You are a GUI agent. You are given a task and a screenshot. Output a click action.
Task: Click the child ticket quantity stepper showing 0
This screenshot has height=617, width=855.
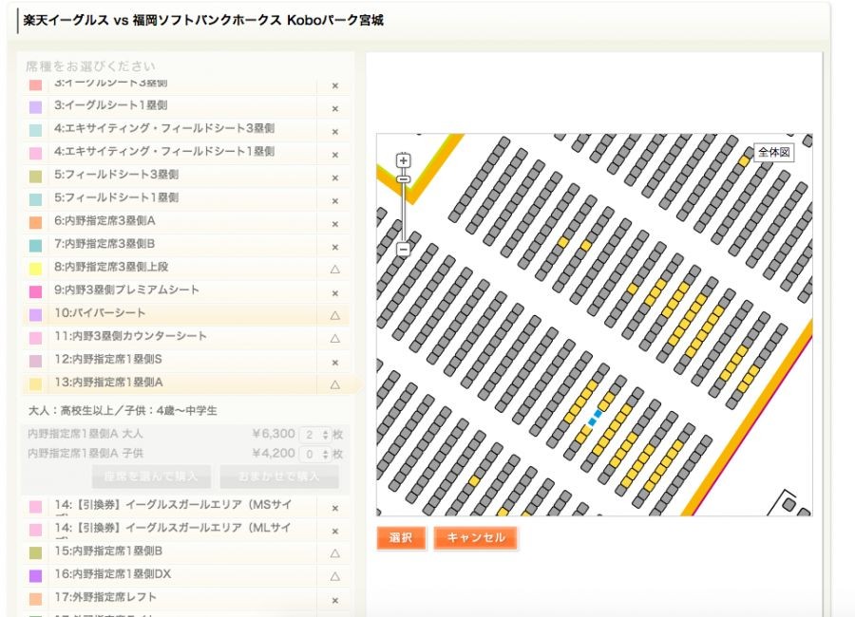316,454
